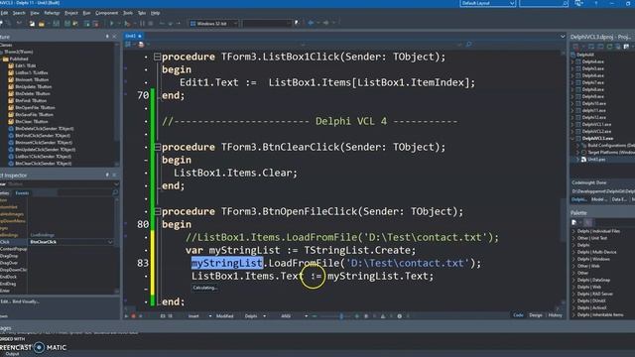Click the title bar search field

tap(544, 3)
